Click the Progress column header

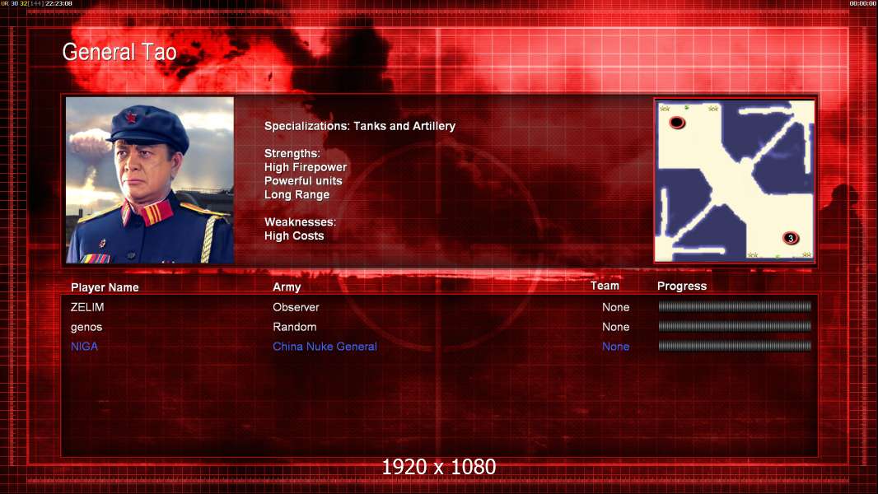point(681,287)
